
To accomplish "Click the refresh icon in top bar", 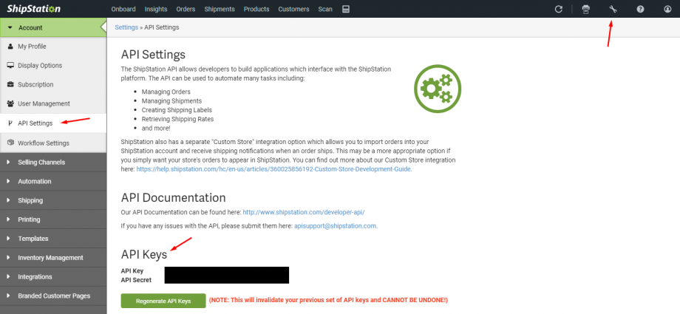I will [x=559, y=9].
